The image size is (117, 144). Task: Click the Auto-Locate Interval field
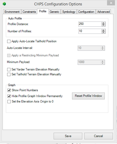click(x=89, y=48)
